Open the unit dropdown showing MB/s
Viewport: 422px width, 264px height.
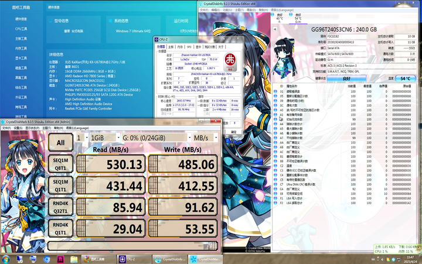point(205,138)
